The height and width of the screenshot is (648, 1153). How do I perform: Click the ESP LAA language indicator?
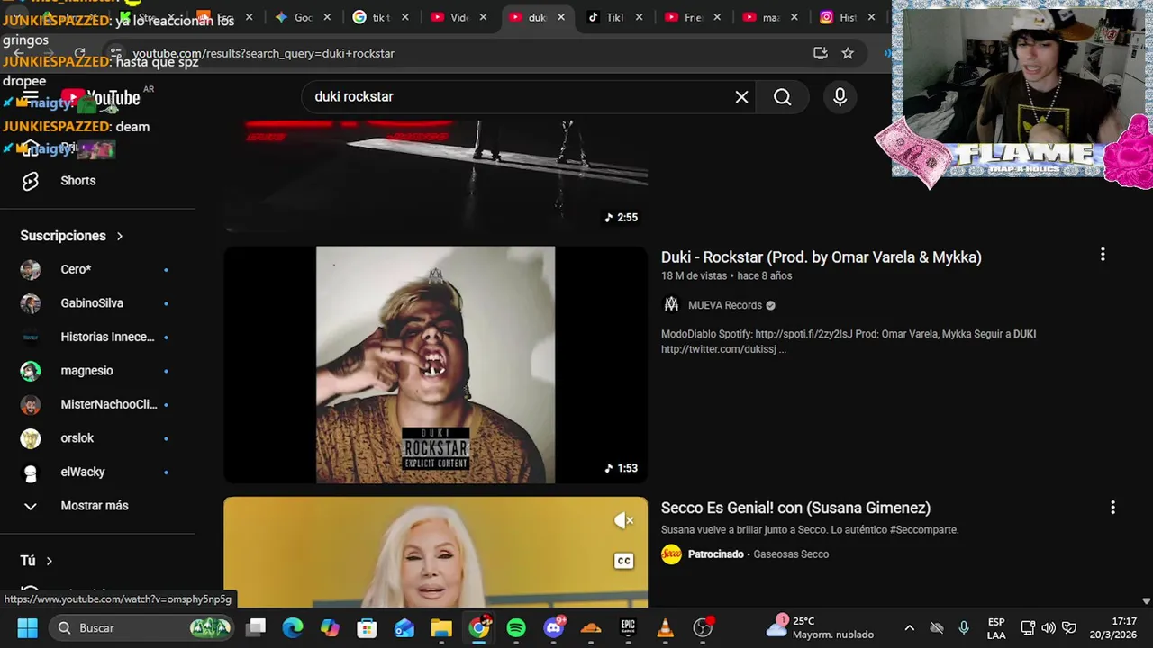point(996,627)
